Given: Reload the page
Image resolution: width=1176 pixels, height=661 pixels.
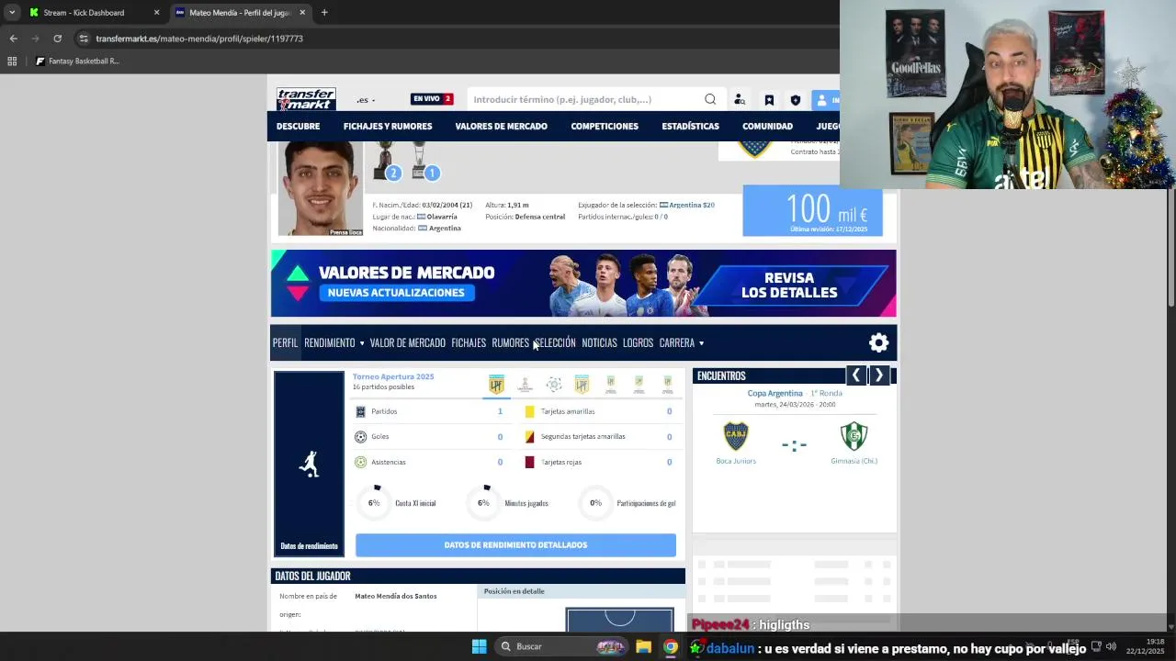Looking at the screenshot, I should tap(57, 39).
